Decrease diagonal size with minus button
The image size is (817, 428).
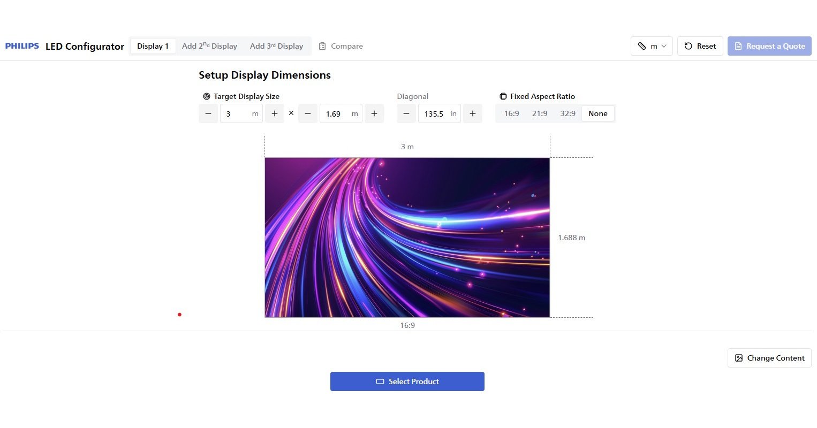(406, 113)
